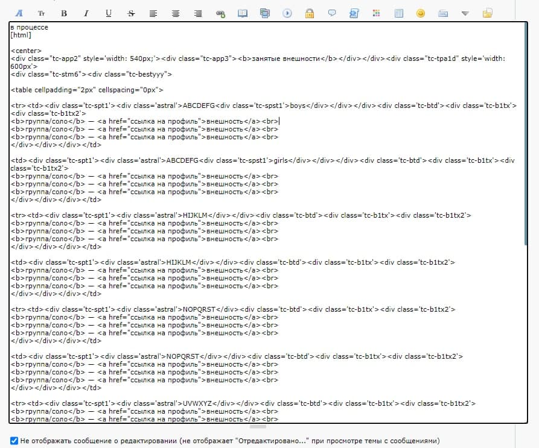
Task: Open the text color palette
Action: coord(376,13)
